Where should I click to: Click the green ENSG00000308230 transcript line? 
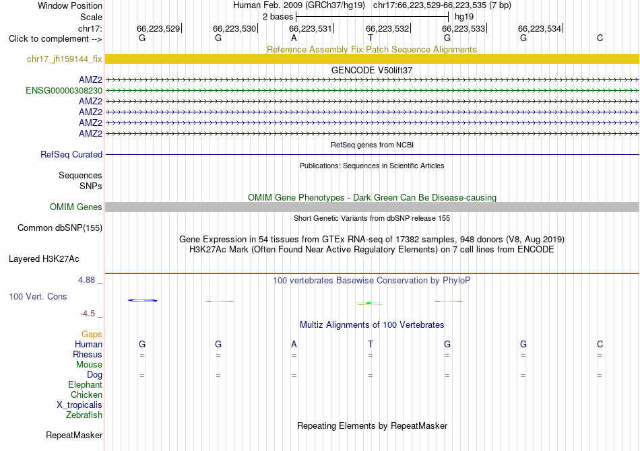click(373, 90)
